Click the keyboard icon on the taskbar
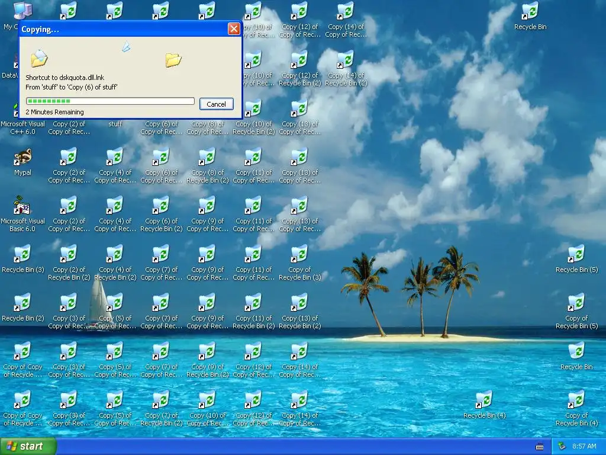Viewport: 606px width, 455px height. [x=540, y=447]
